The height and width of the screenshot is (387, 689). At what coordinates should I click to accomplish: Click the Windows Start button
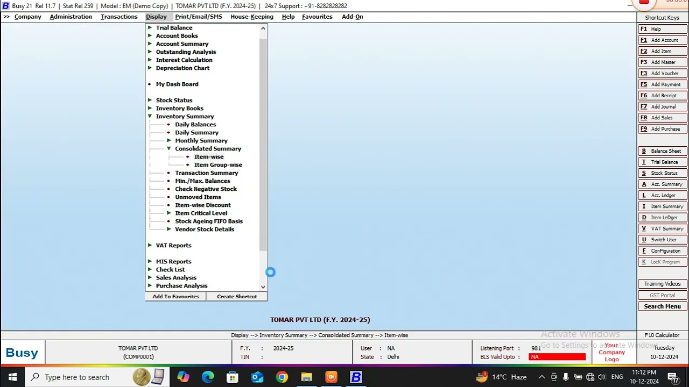pos(12,377)
